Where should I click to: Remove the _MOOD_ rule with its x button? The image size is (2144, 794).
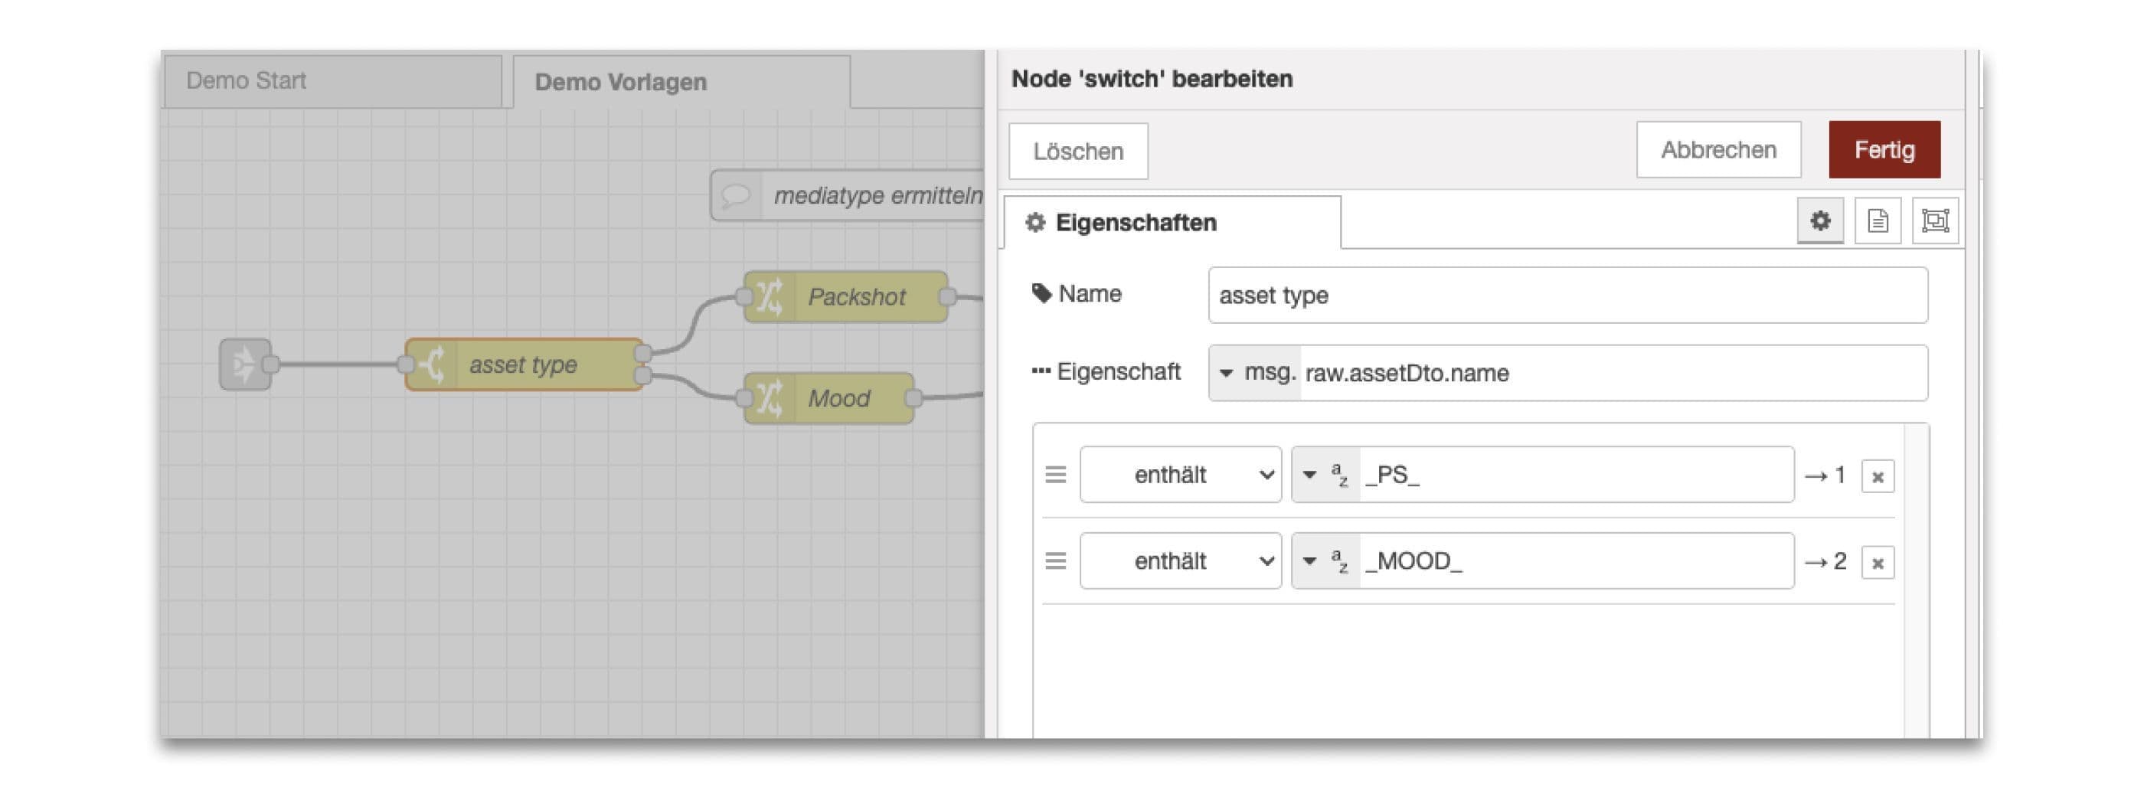[1878, 561]
